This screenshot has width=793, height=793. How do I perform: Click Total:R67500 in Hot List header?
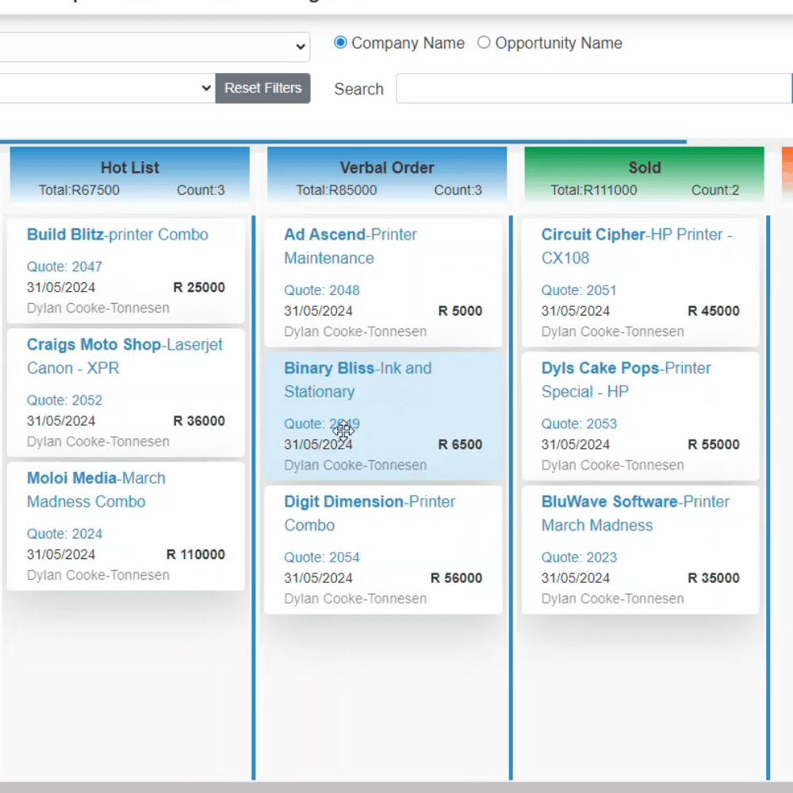click(x=79, y=190)
